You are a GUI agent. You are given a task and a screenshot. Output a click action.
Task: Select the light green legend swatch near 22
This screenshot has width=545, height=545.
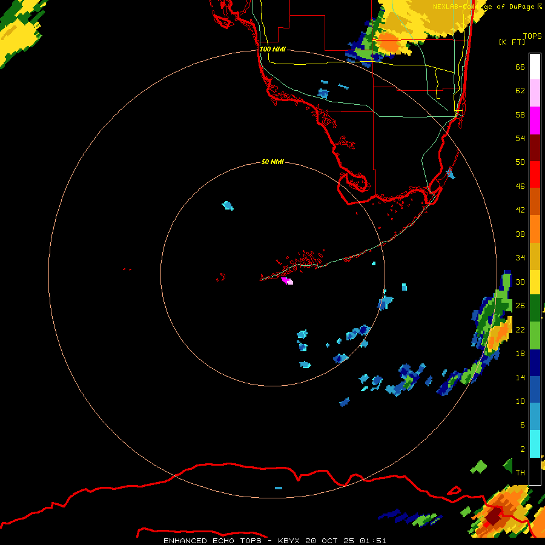tap(535, 335)
